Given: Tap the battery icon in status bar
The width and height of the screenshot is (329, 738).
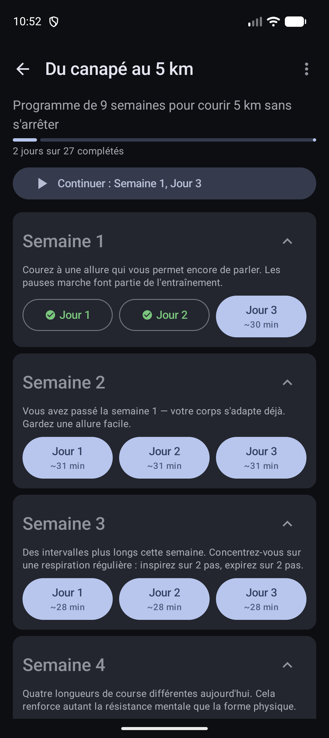Looking at the screenshot, I should tap(295, 22).
